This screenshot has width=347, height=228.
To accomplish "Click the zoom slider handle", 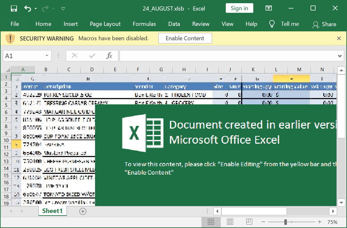I will pos(286,222).
